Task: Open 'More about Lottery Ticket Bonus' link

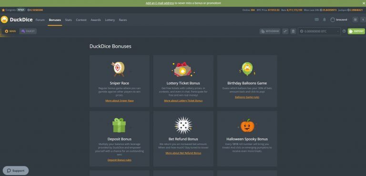Action: coord(183,101)
